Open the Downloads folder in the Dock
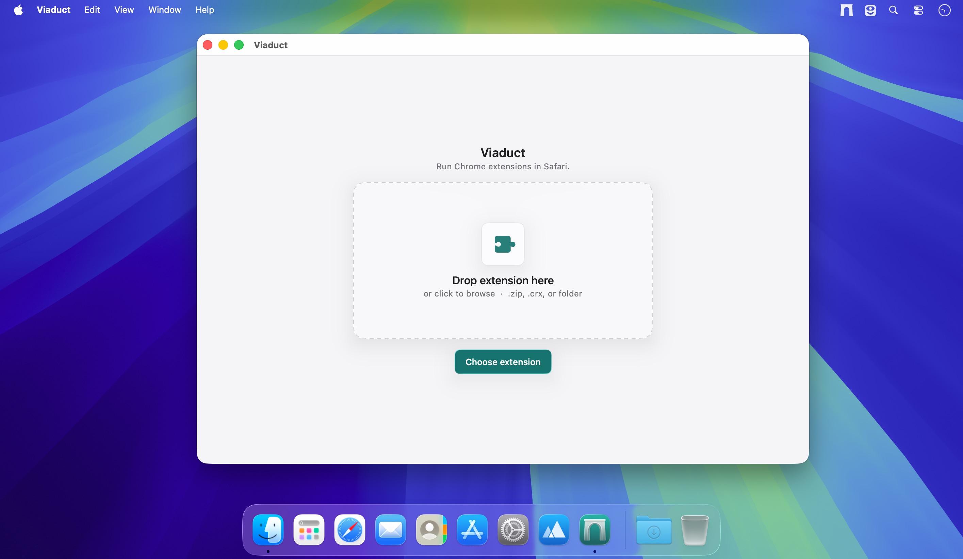 click(654, 530)
